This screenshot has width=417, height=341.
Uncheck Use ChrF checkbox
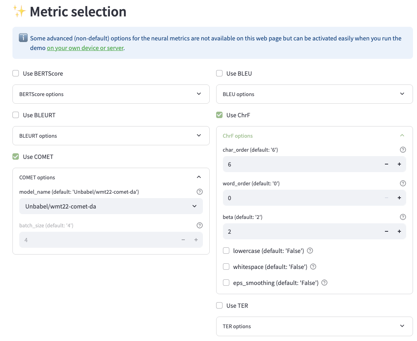(219, 115)
